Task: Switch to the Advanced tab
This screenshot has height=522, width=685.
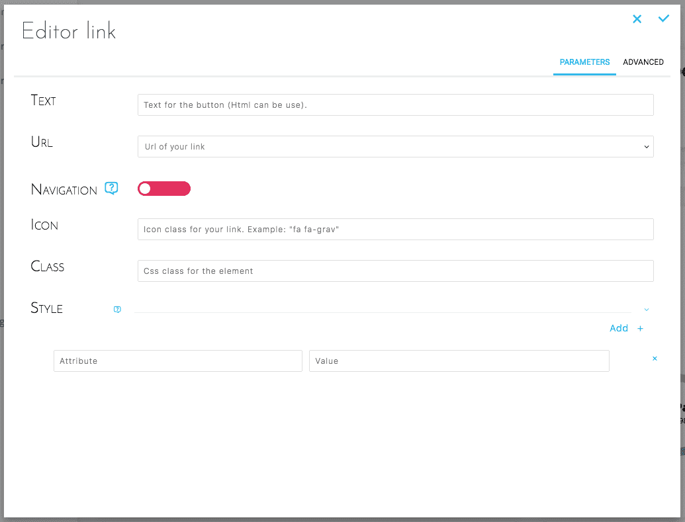Action: tap(643, 62)
